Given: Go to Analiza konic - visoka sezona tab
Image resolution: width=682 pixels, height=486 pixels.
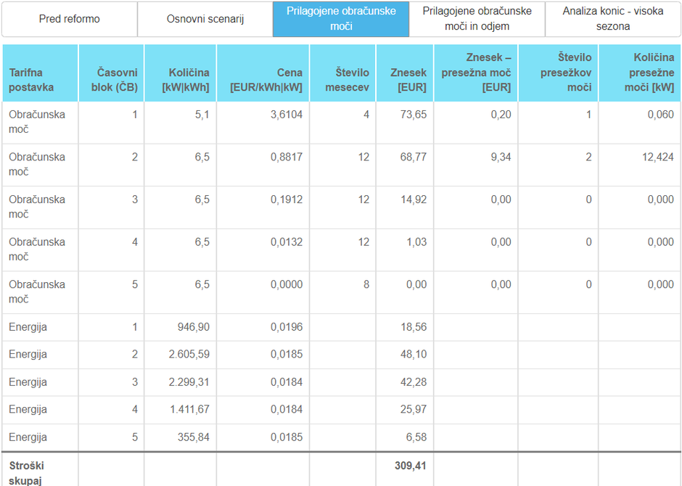Looking at the screenshot, I should pyautogui.click(x=613, y=19).
